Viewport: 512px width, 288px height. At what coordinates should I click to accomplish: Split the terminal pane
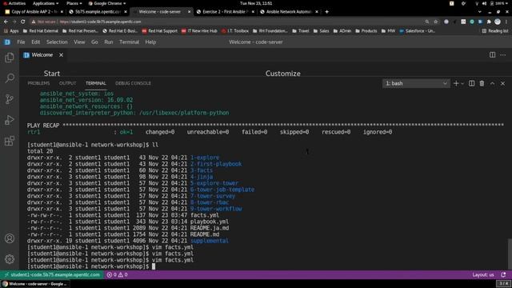point(471,83)
